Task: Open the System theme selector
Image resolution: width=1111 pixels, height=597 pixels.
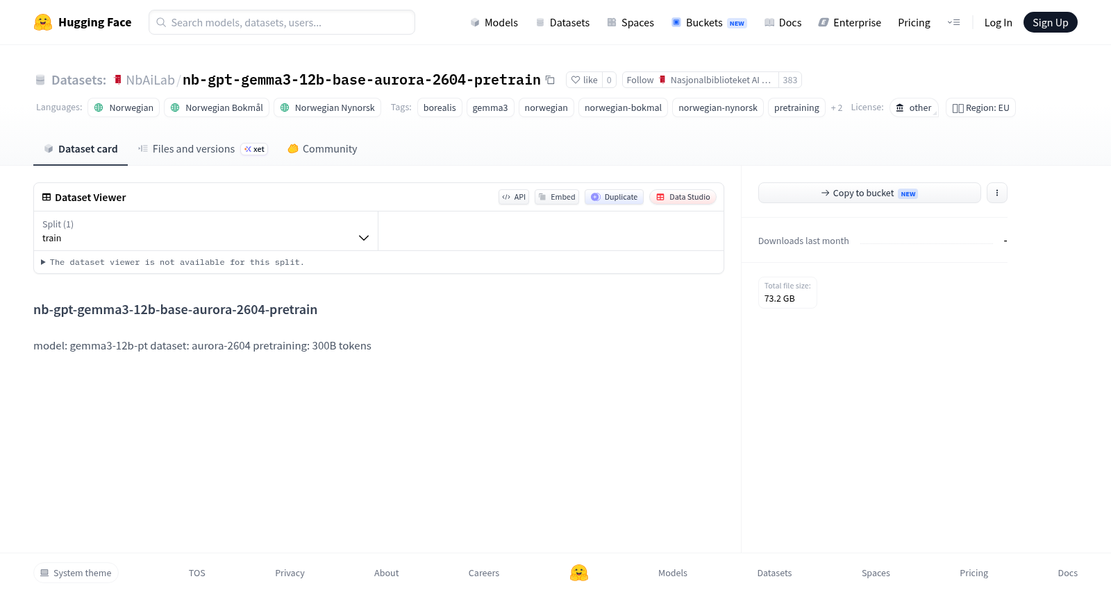Action: pyautogui.click(x=76, y=573)
